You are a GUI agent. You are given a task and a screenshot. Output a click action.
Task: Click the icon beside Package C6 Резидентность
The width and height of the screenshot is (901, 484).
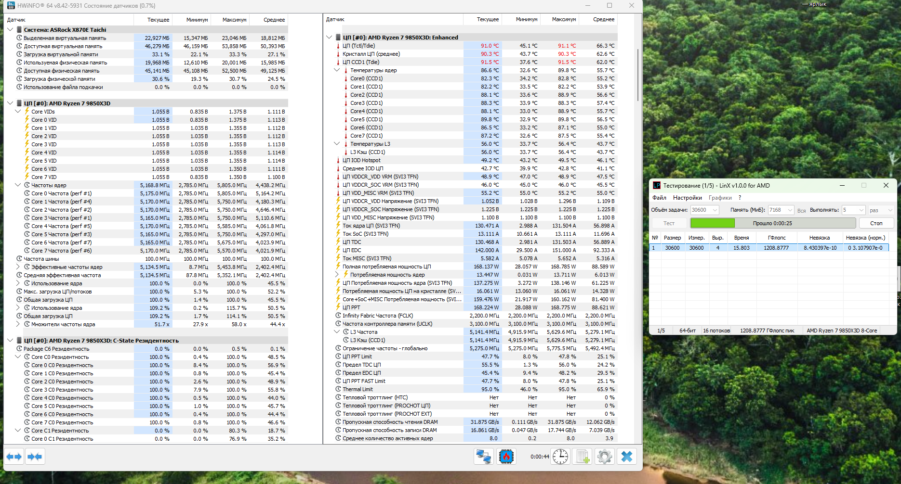pos(19,348)
